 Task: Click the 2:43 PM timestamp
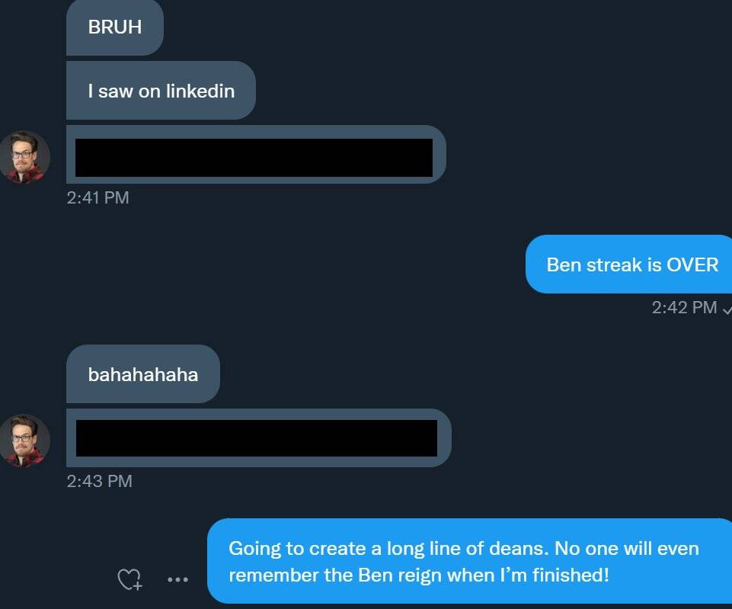tap(100, 481)
